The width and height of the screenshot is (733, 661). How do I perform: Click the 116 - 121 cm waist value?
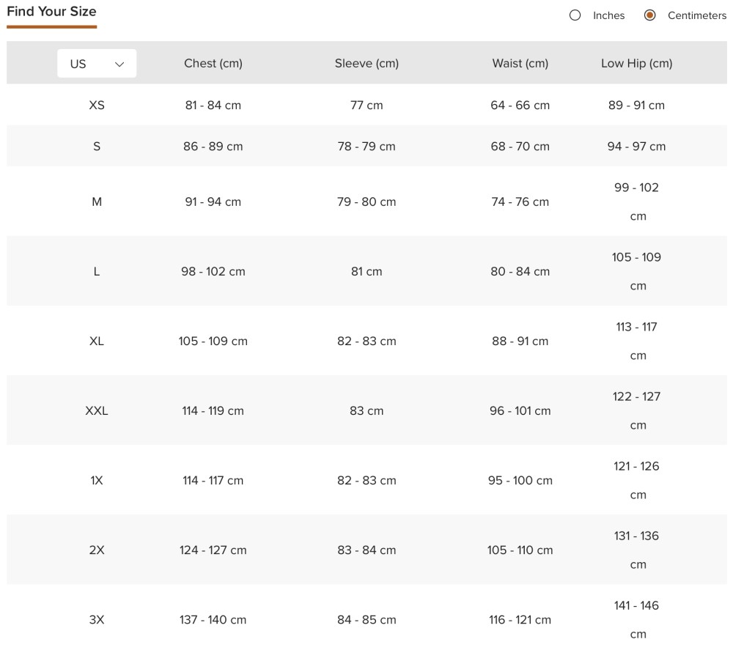tap(520, 619)
